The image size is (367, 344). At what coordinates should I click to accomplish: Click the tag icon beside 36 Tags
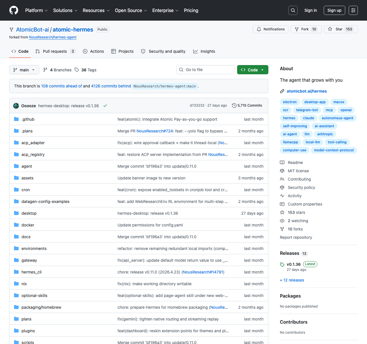pyautogui.click(x=77, y=70)
